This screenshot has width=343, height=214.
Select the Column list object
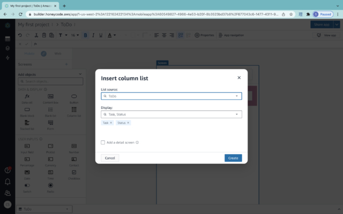74,112
